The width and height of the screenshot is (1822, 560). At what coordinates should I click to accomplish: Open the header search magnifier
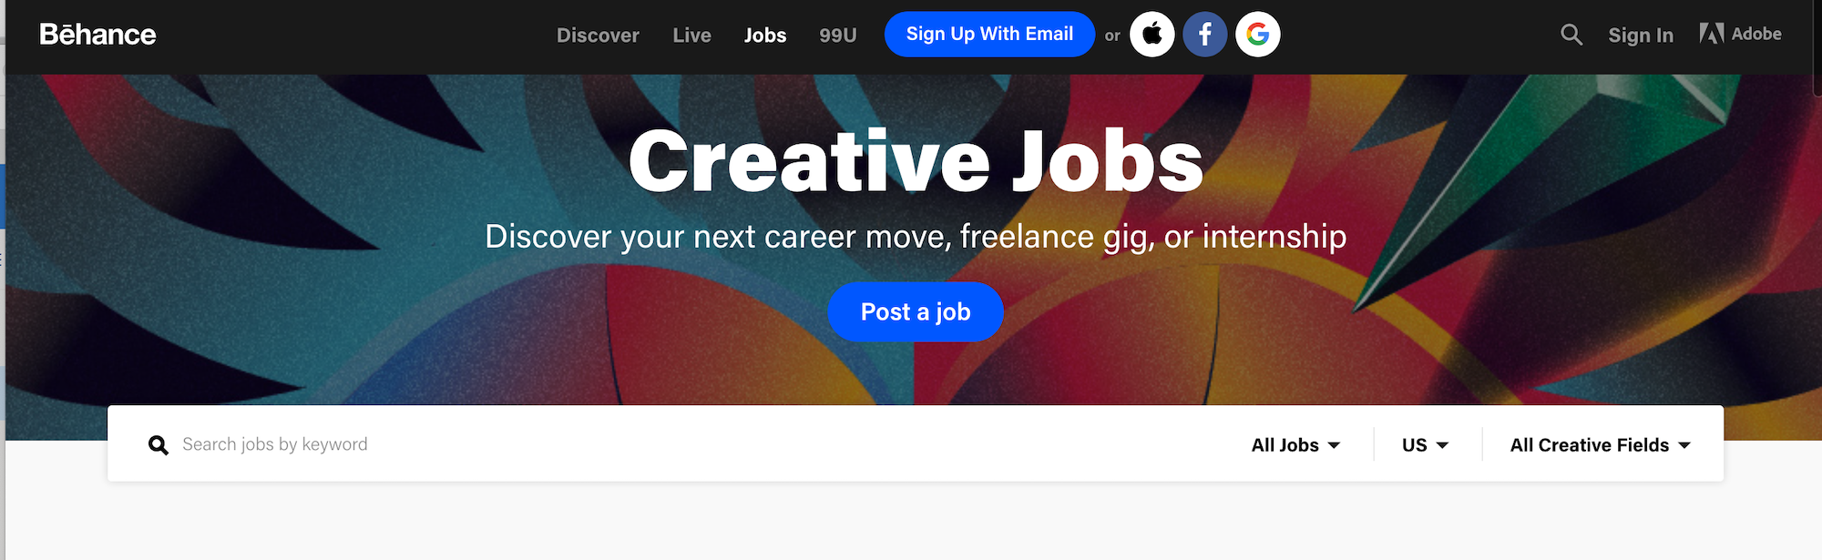1571,35
